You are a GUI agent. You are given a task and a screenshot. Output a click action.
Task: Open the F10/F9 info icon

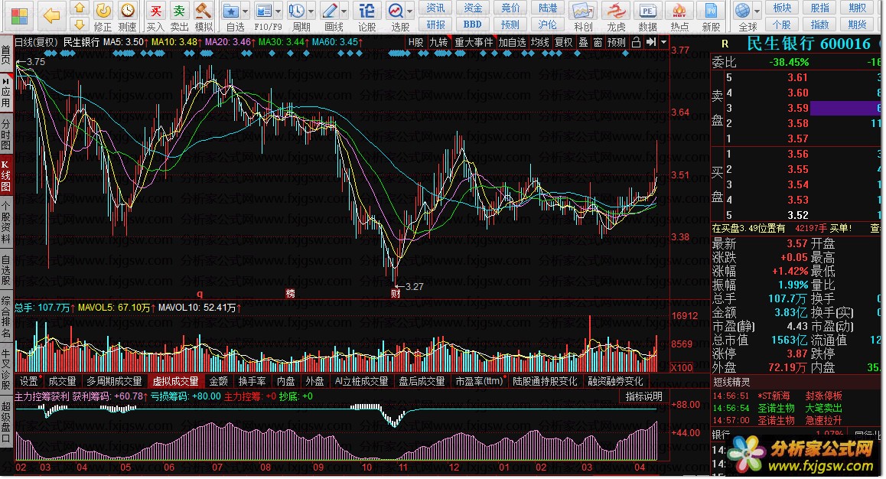pyautogui.click(x=263, y=11)
